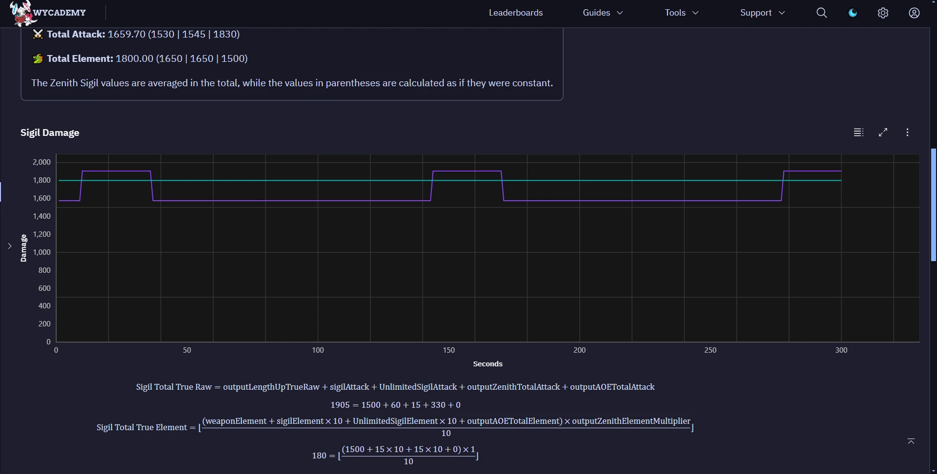937x474 pixels.
Task: Toggle the chart legend list icon
Action: pyautogui.click(x=858, y=133)
